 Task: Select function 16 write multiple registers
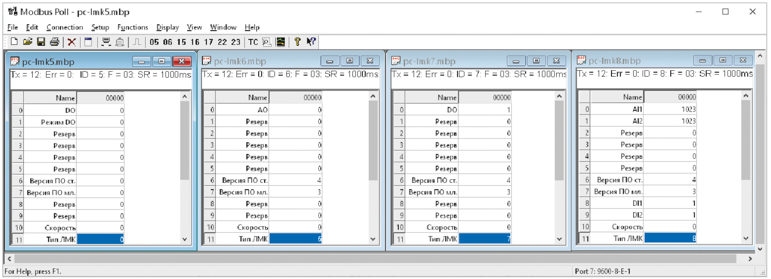(x=195, y=42)
